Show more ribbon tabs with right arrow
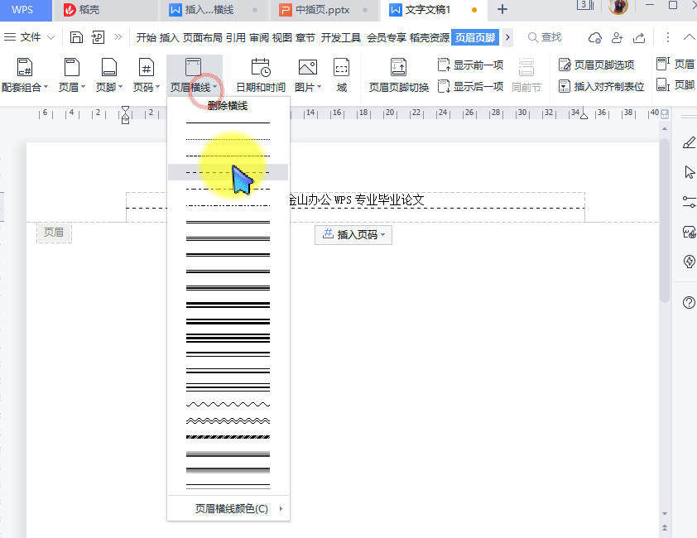The image size is (697, 538). click(x=507, y=37)
